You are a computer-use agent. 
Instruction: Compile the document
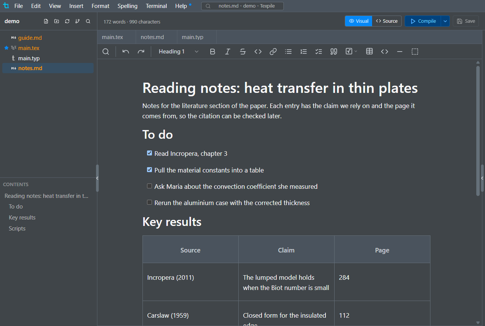(423, 21)
